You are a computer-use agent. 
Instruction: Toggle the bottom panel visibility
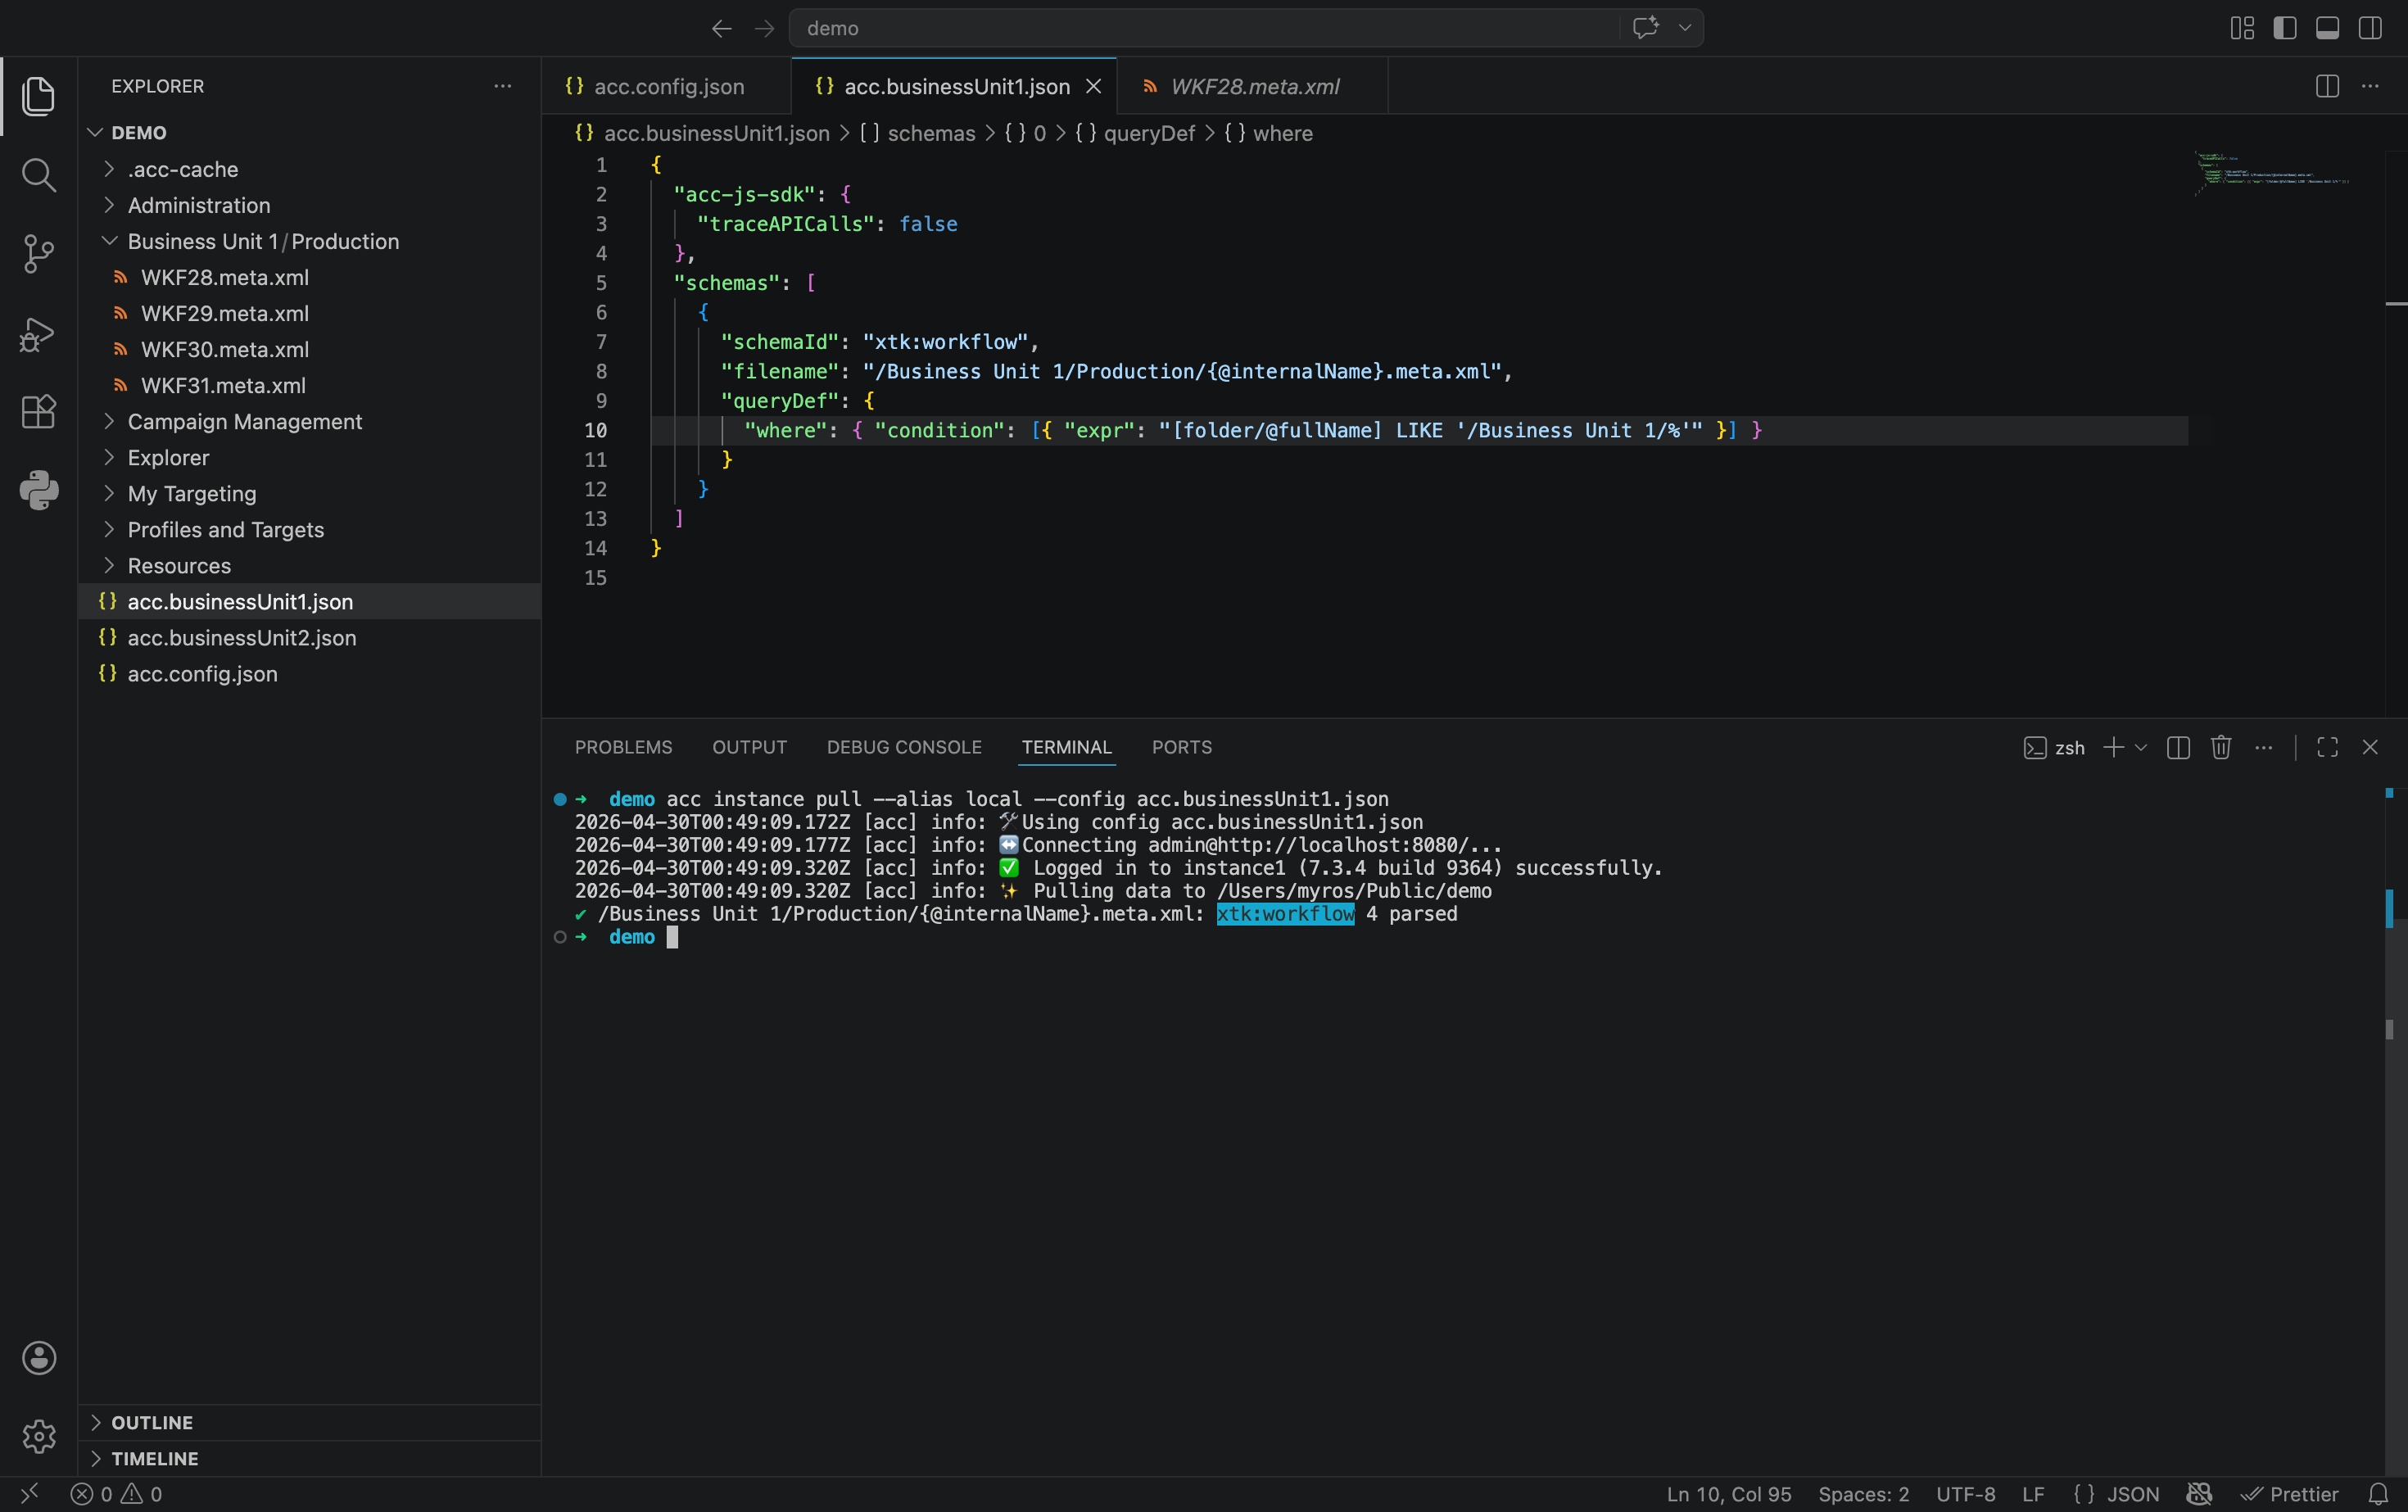pos(2327,28)
